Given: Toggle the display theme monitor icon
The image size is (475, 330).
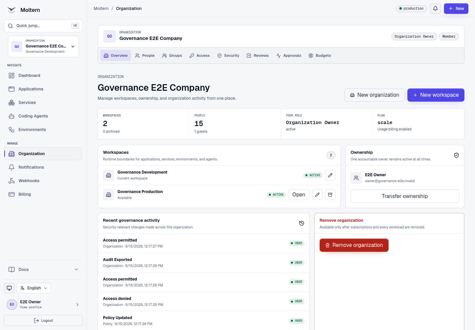Looking at the screenshot, I should click(9, 288).
